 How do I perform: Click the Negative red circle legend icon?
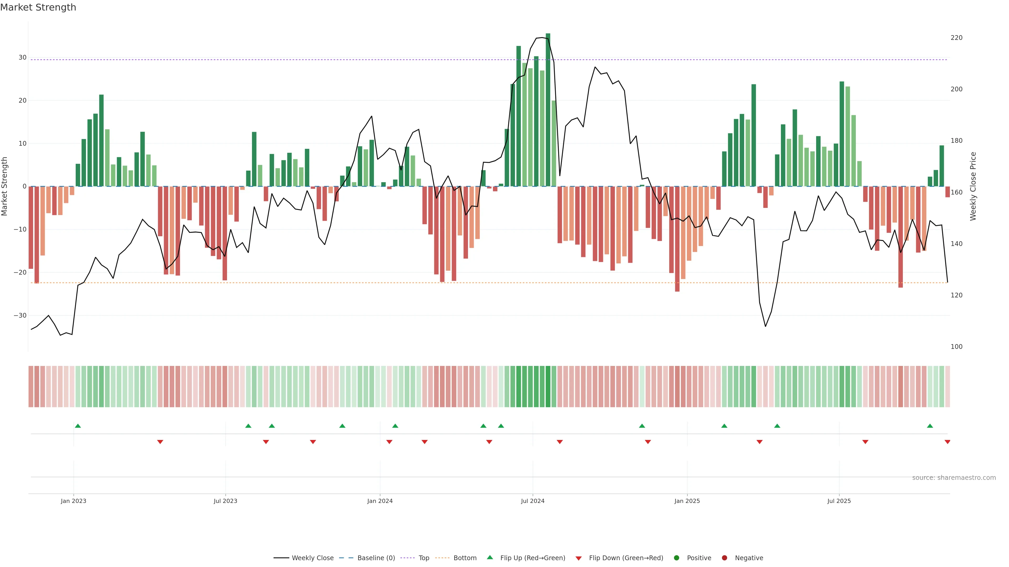pos(724,558)
